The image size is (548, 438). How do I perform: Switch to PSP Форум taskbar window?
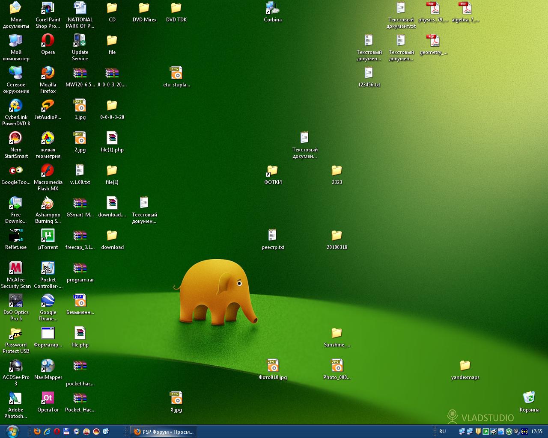[x=164, y=432]
